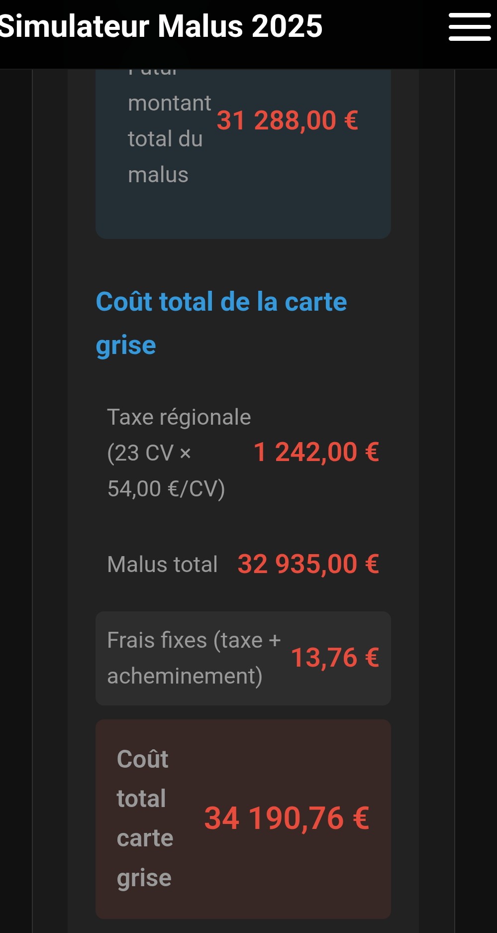Image resolution: width=497 pixels, height=933 pixels.
Task: Click the 'Frais fixes (taxe +' label
Action: 194,640
